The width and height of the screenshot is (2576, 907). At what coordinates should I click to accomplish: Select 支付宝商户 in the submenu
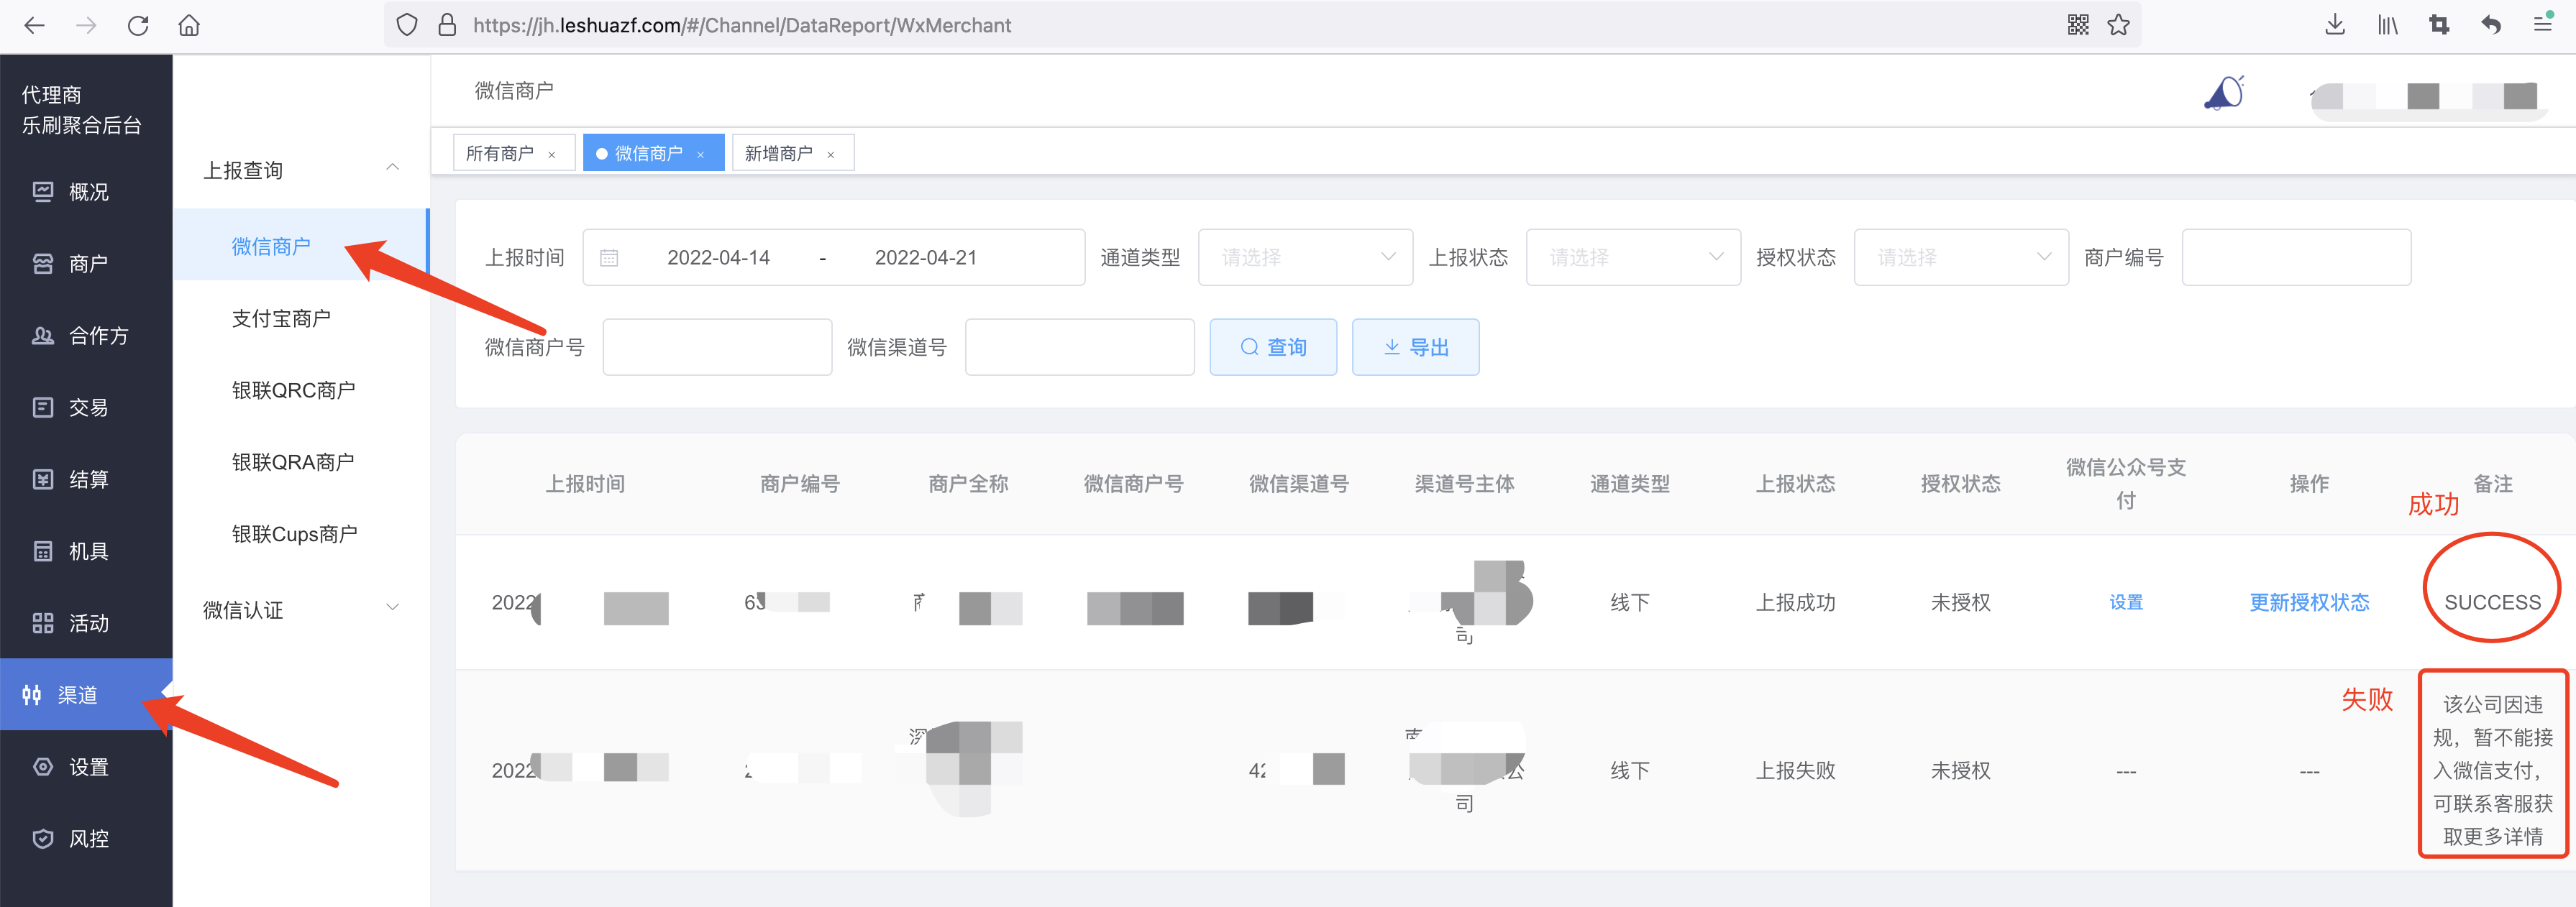281,318
